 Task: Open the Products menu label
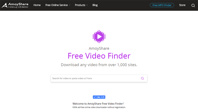[x=80, y=5]
